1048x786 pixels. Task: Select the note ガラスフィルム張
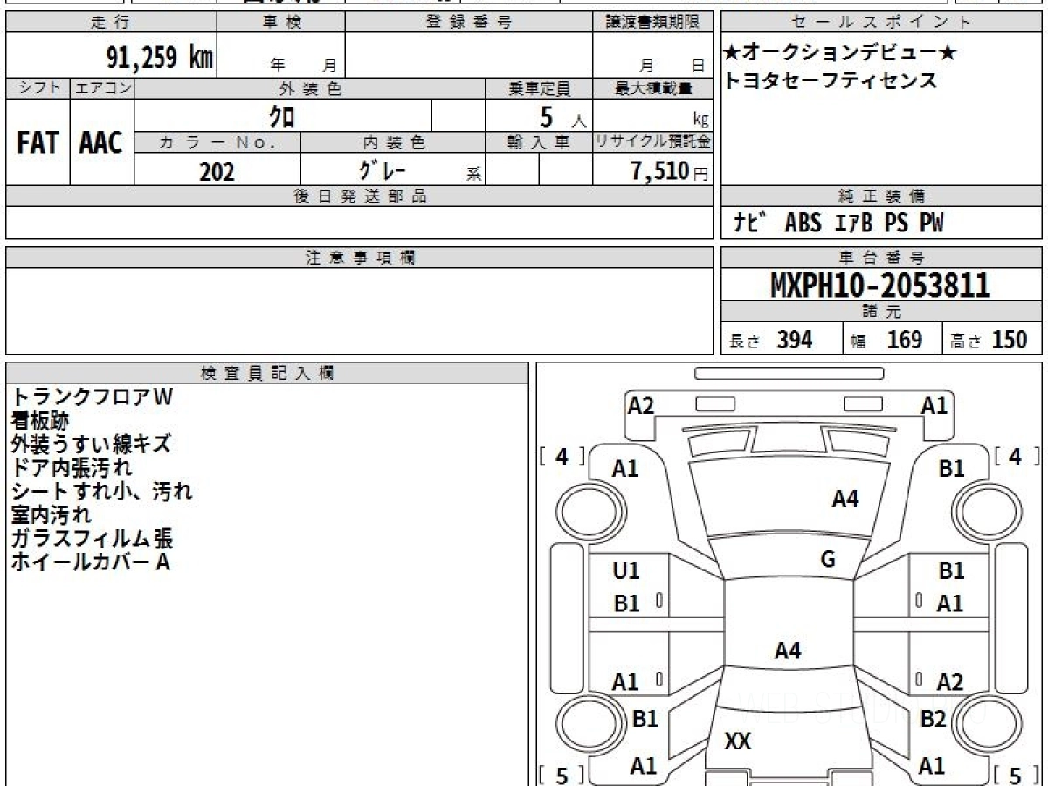click(91, 539)
